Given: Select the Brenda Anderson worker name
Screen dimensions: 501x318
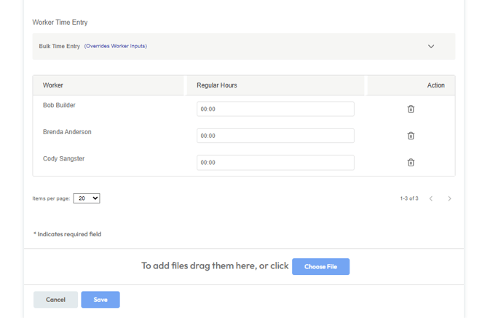Looking at the screenshot, I should 67,132.
